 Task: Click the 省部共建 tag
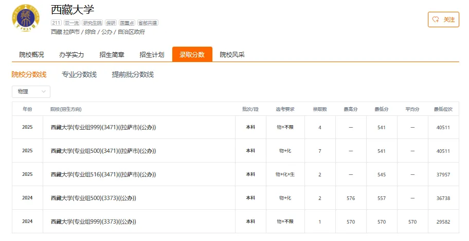[148, 23]
